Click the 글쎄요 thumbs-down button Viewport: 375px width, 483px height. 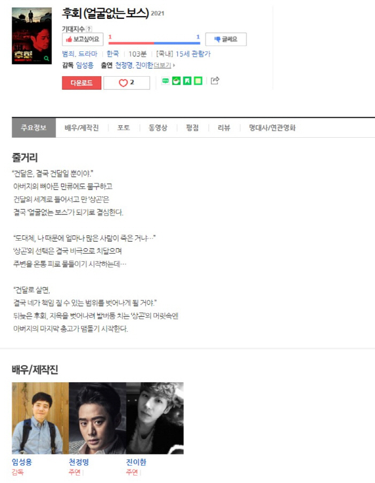click(226, 39)
